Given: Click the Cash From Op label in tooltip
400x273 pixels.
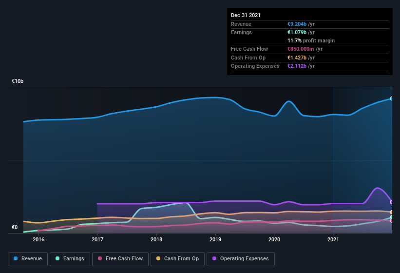Looking at the screenshot, I should pyautogui.click(x=248, y=58).
